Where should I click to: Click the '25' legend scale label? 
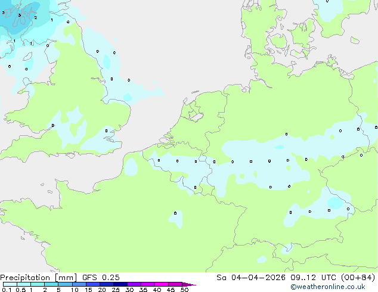(116, 290)
